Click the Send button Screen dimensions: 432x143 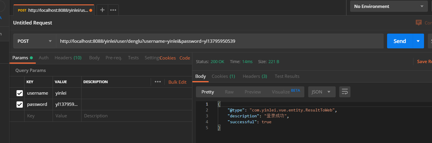pos(399,41)
